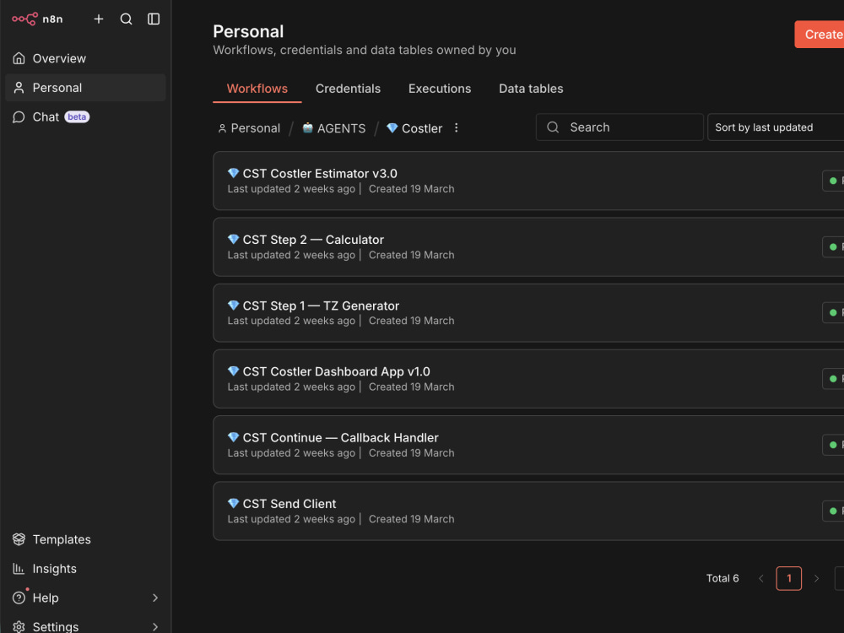Switch to the Workflows tab

click(x=257, y=89)
